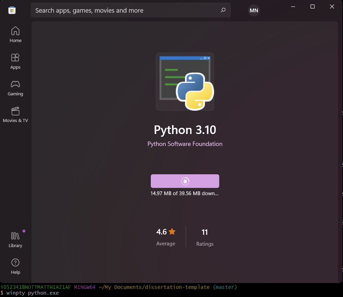This screenshot has width=343, height=297.
Task: Click the Python 3.10 title heading
Action: (x=185, y=130)
